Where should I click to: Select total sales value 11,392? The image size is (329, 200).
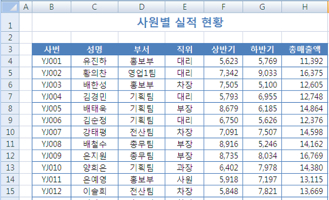305,61
